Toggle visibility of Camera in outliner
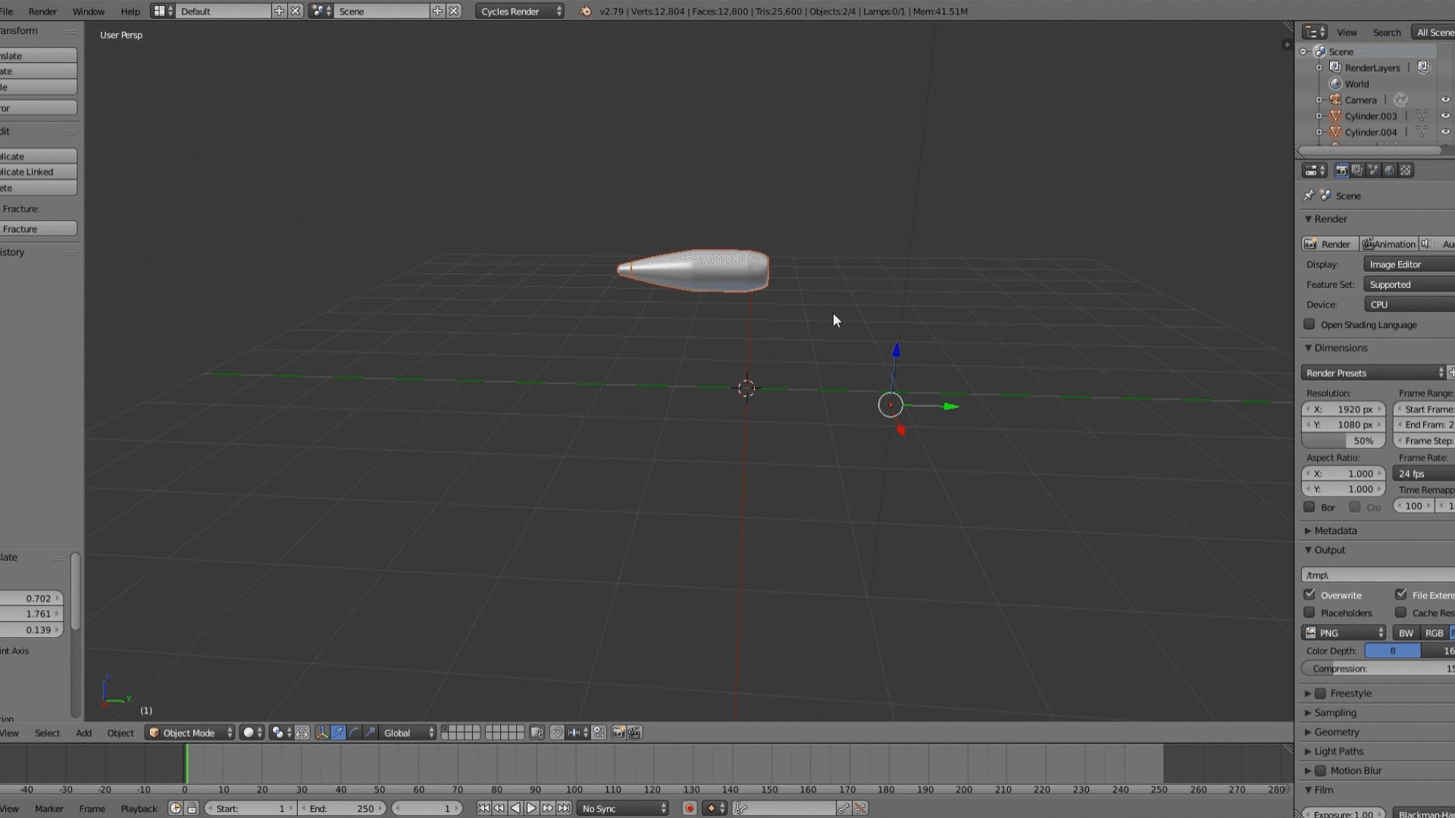 pyautogui.click(x=1445, y=100)
